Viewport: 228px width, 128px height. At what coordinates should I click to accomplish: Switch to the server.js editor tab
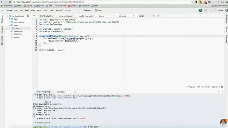(x=123, y=16)
